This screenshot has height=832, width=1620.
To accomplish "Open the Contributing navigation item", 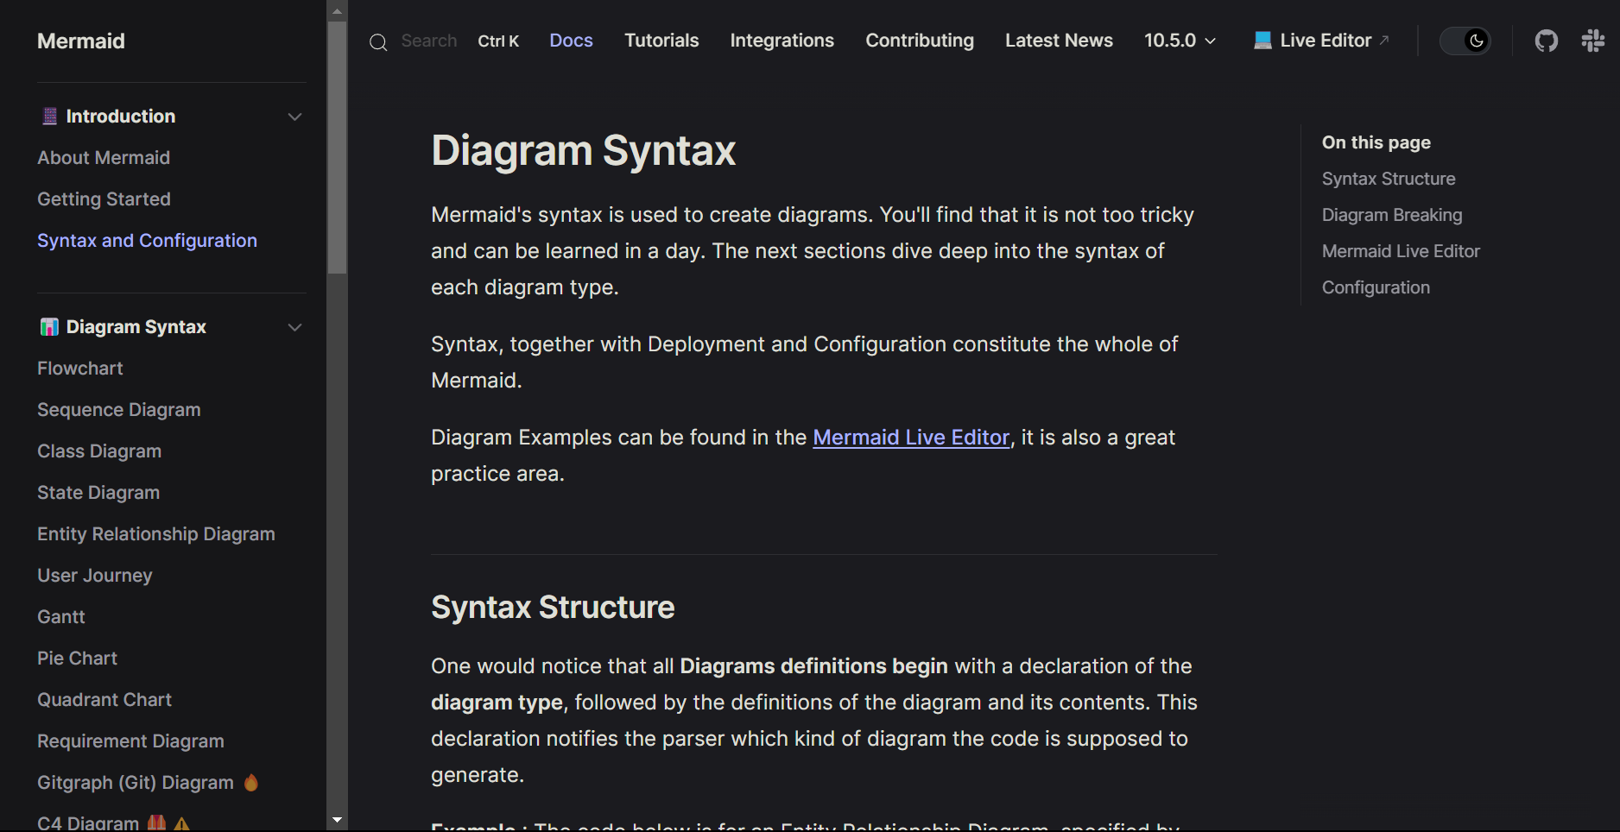I will click(920, 41).
